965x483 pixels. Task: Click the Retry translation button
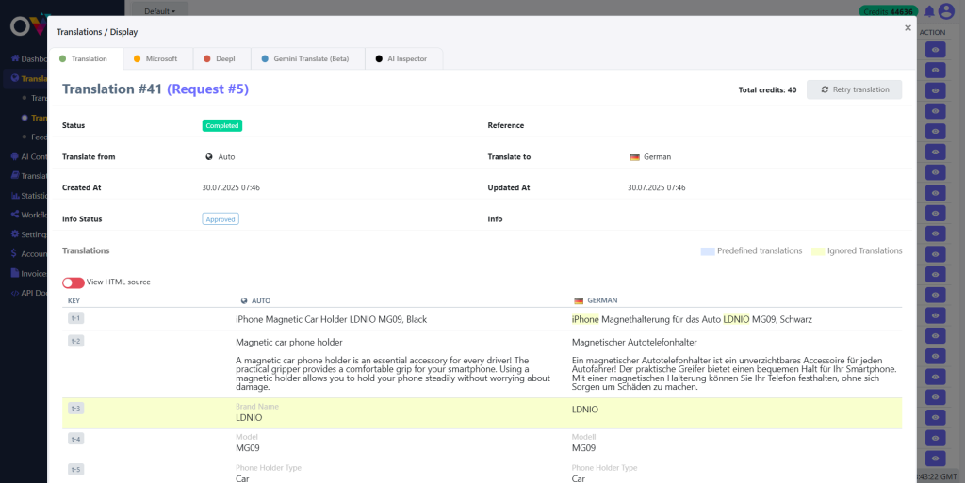(854, 89)
